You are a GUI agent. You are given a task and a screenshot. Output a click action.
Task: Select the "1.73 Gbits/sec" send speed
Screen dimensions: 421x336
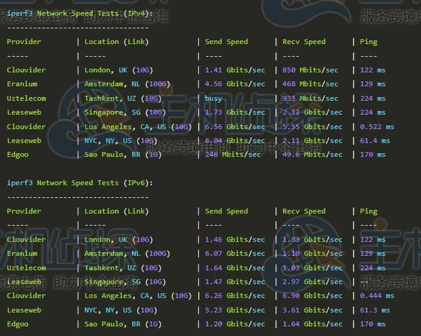point(235,112)
